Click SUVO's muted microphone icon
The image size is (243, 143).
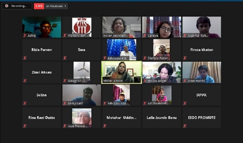[185, 103]
